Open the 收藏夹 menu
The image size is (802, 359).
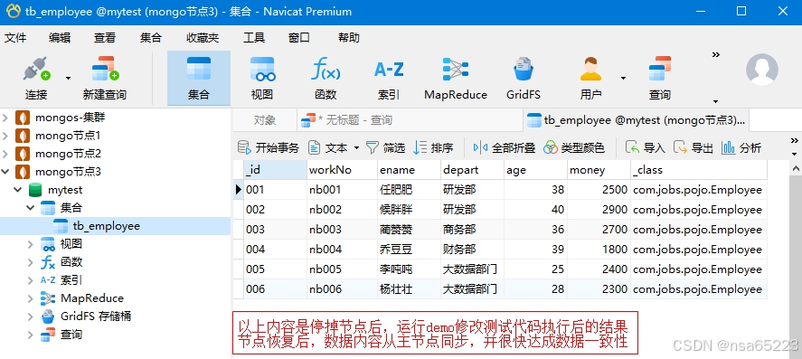point(203,38)
